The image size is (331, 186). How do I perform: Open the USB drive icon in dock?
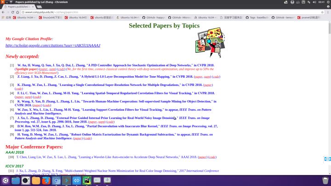pyautogui.click(x=107, y=180)
